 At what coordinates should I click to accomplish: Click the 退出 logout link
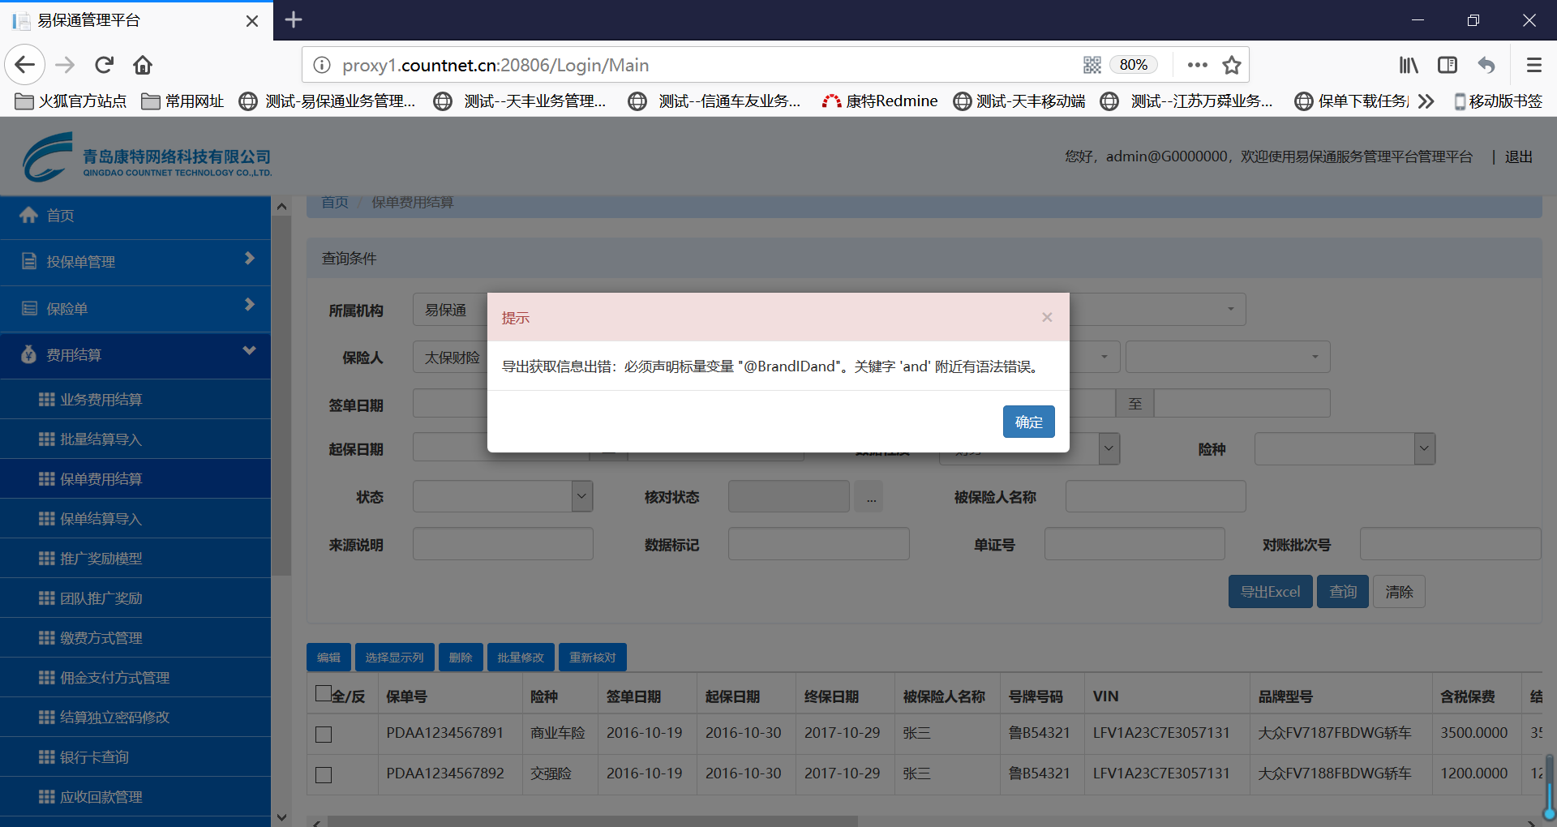tap(1518, 157)
